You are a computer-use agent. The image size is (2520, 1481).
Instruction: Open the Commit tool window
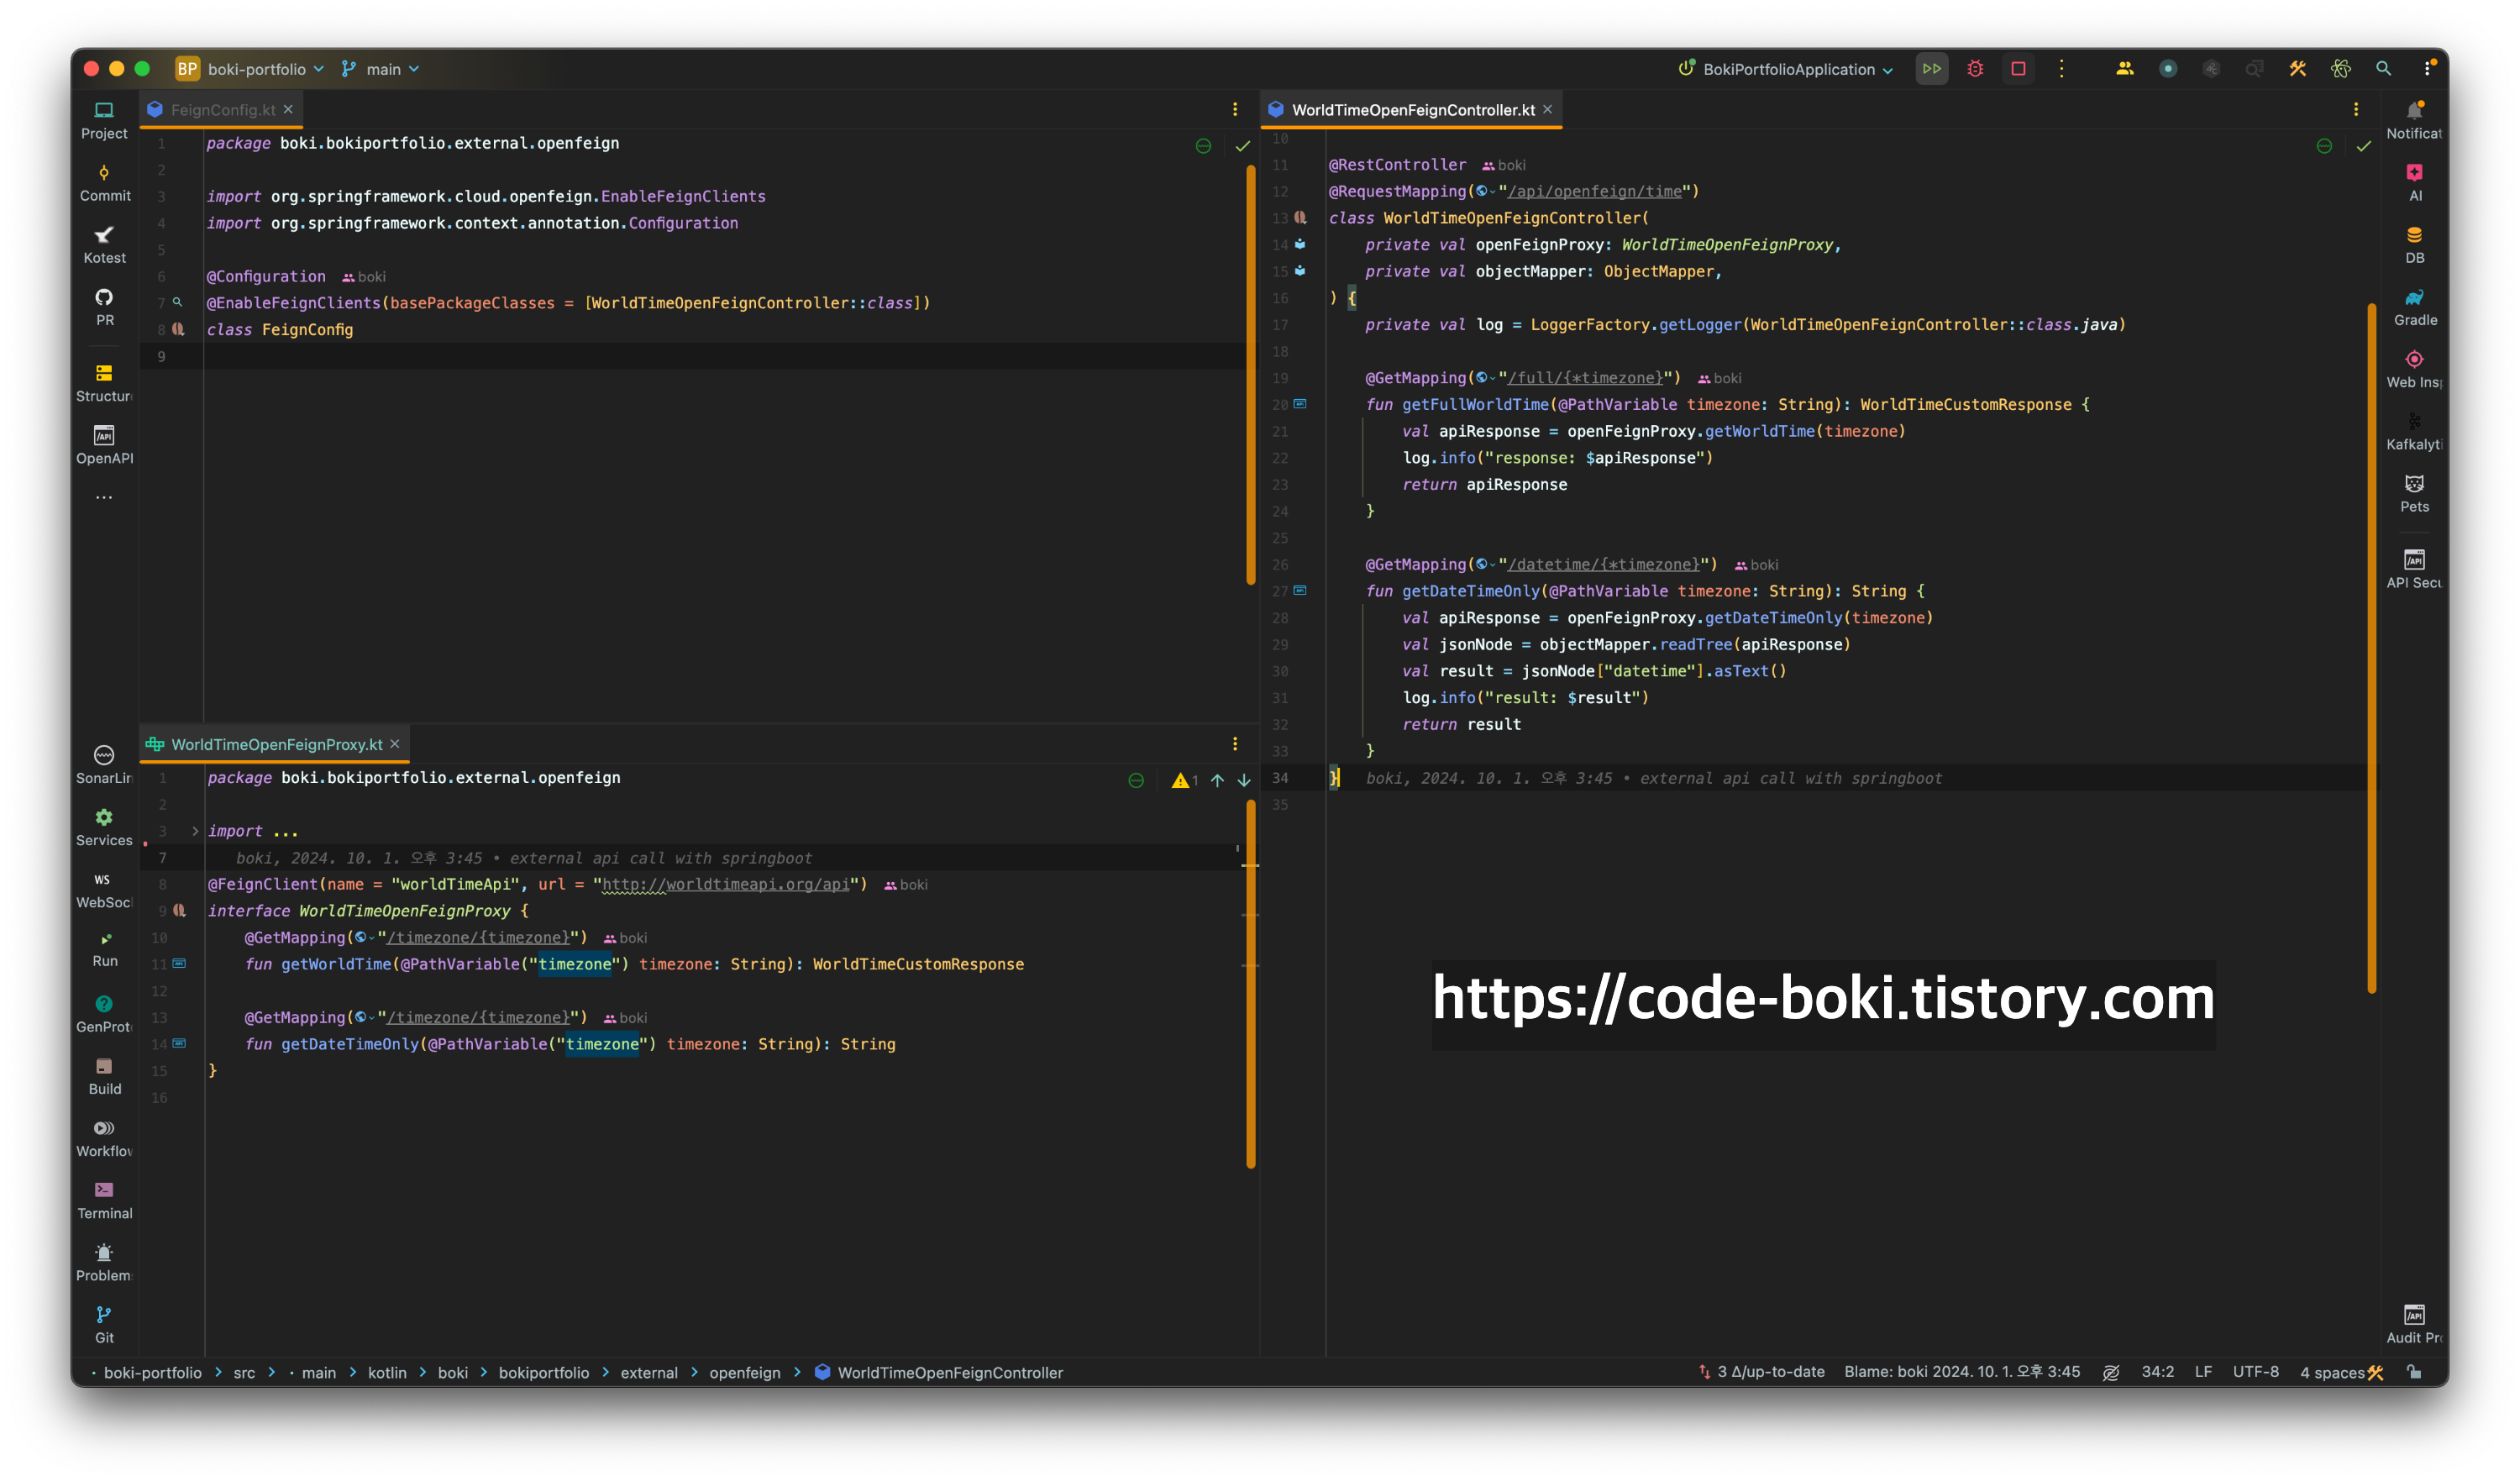coord(104,182)
